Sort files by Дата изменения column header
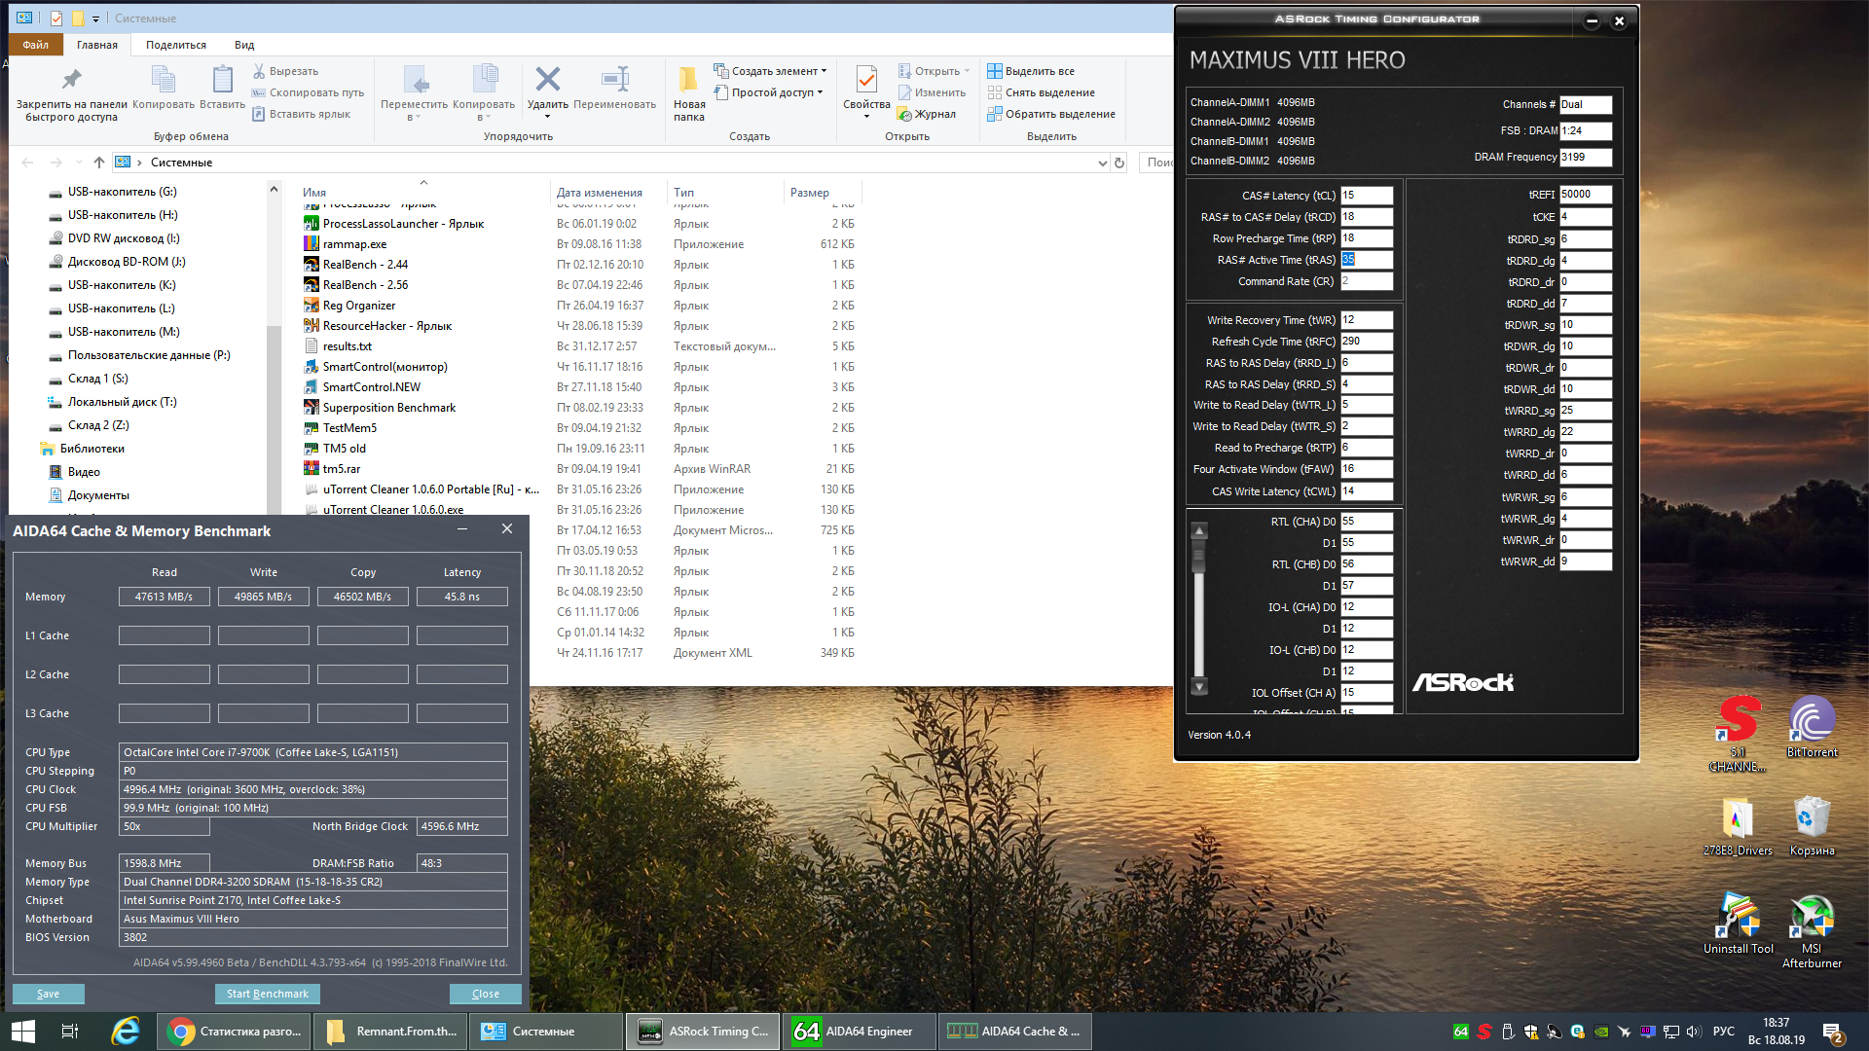The width and height of the screenshot is (1869, 1051). [599, 193]
